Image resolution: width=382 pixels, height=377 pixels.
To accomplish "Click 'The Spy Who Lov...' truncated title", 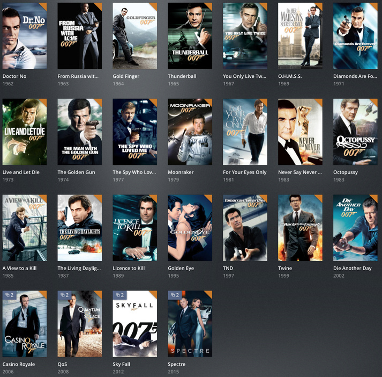I will 134,172.
